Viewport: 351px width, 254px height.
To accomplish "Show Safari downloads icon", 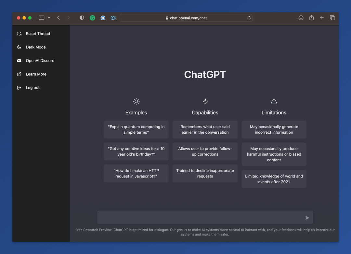I will tap(301, 18).
